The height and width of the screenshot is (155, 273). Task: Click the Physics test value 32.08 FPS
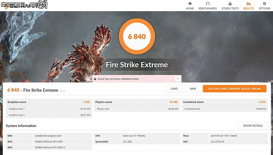click(x=173, y=109)
